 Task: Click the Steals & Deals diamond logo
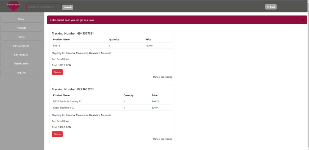(13, 6)
